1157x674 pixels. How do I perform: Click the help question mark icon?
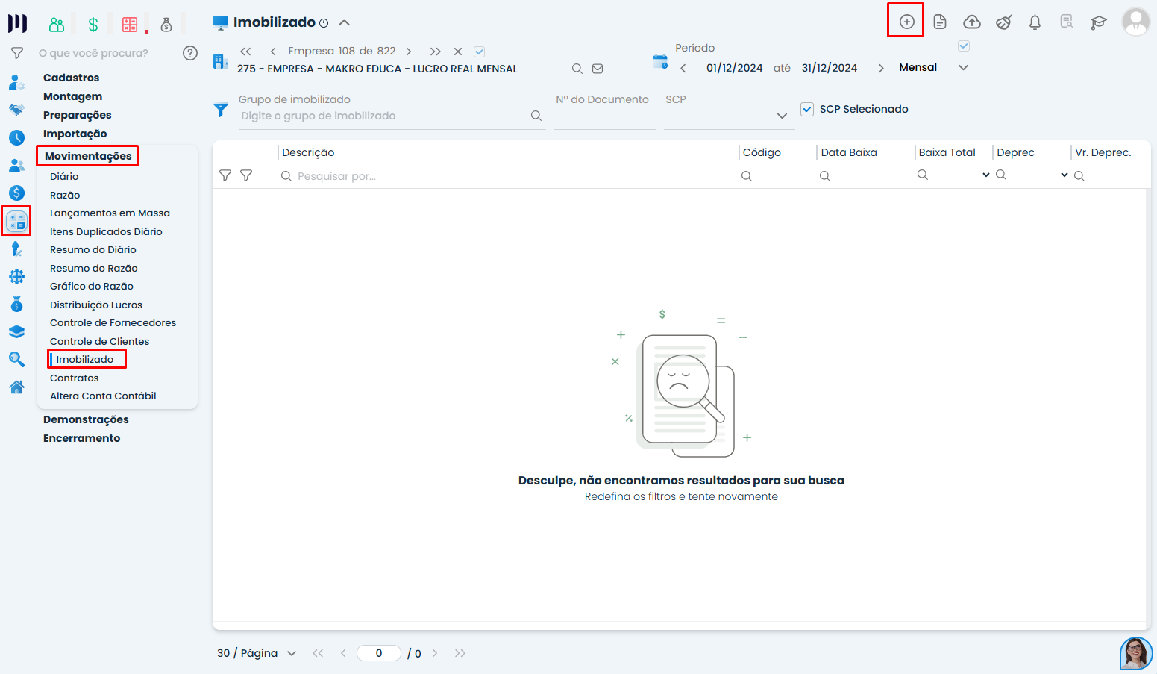(190, 53)
